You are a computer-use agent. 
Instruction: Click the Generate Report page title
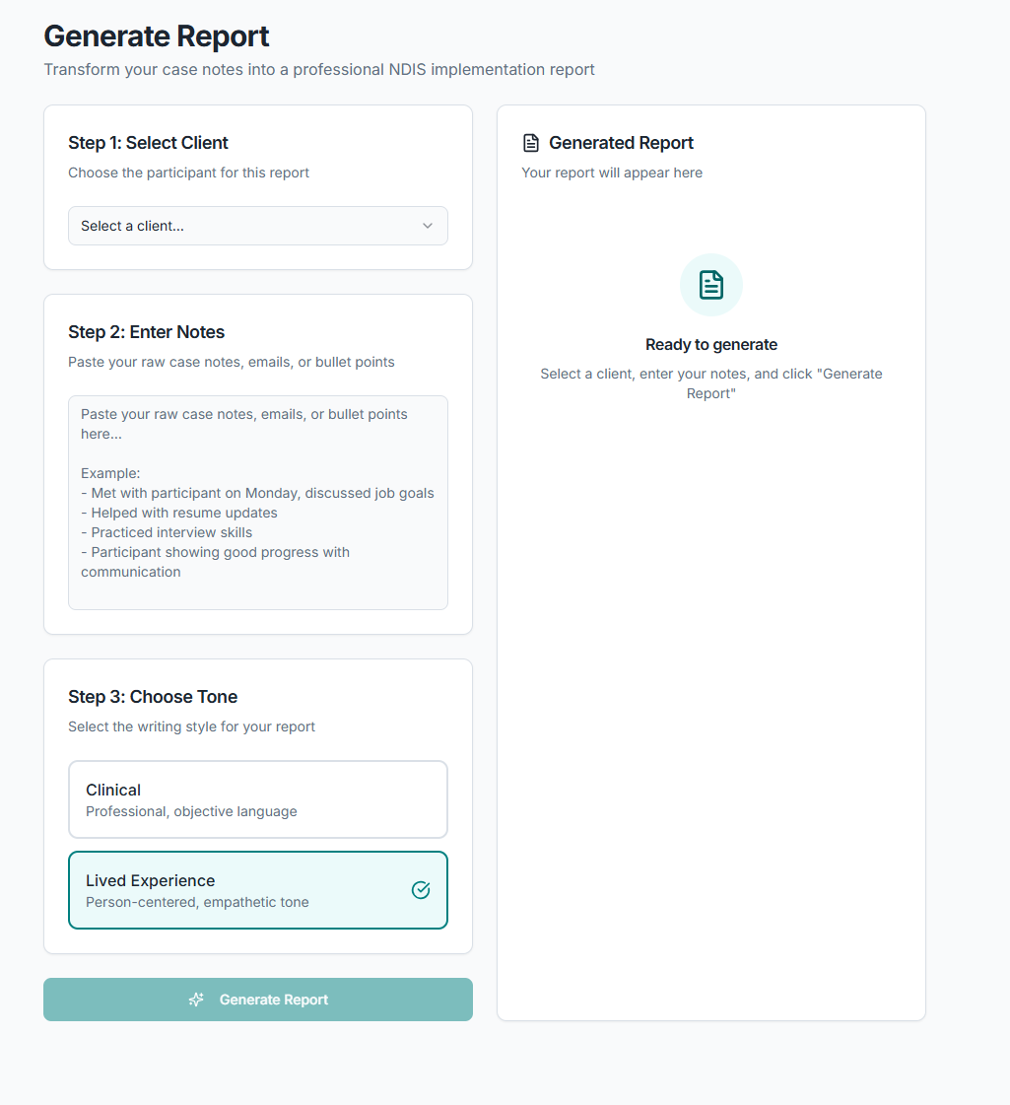point(156,35)
